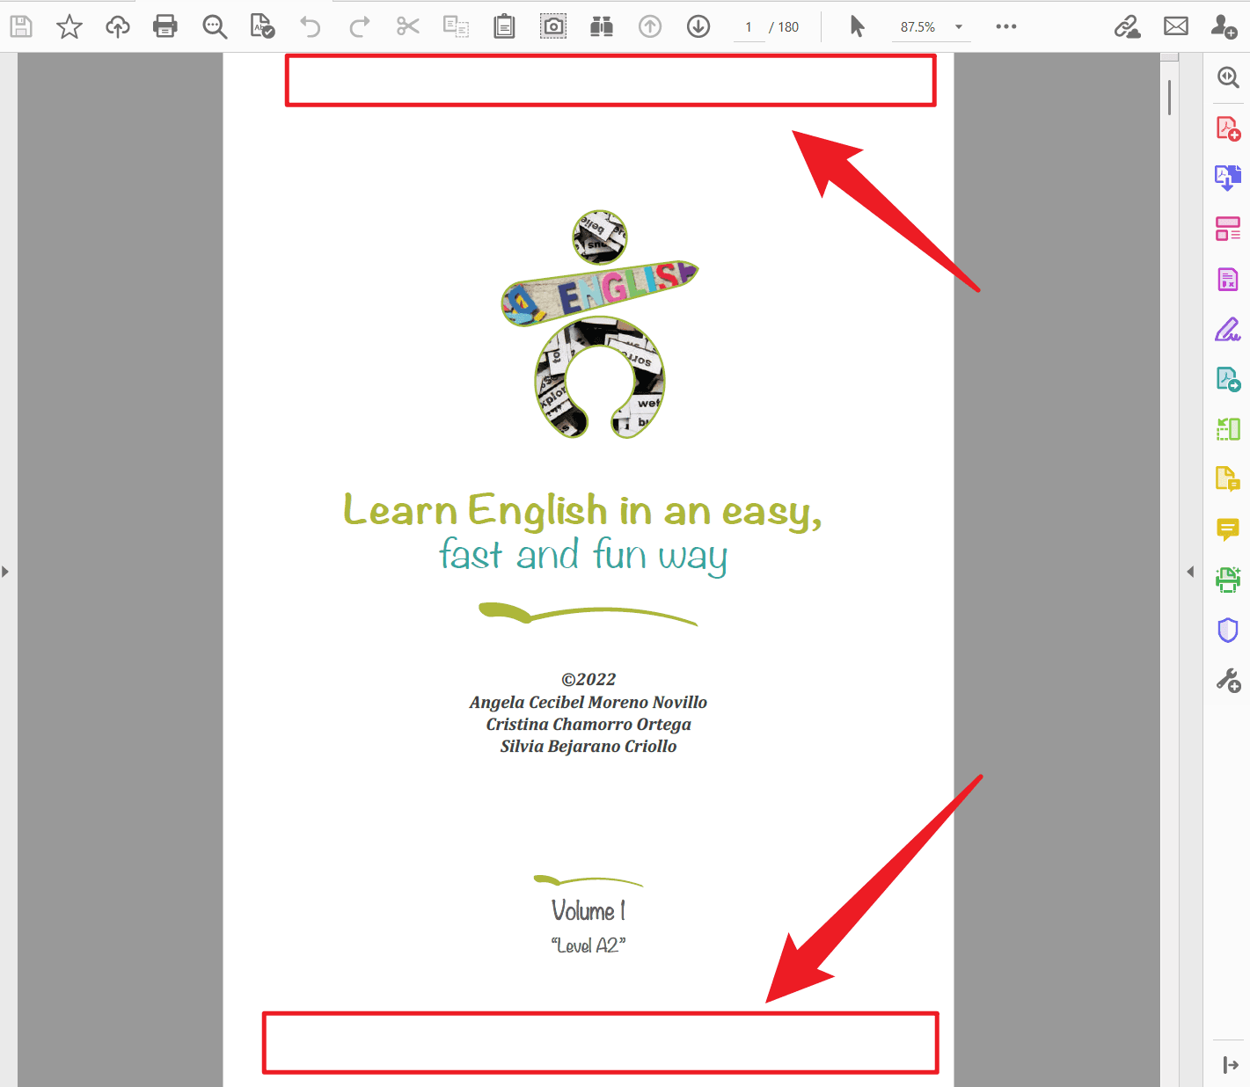The image size is (1250, 1087).
Task: Bookmark the document with the star icon
Action: coord(69,26)
